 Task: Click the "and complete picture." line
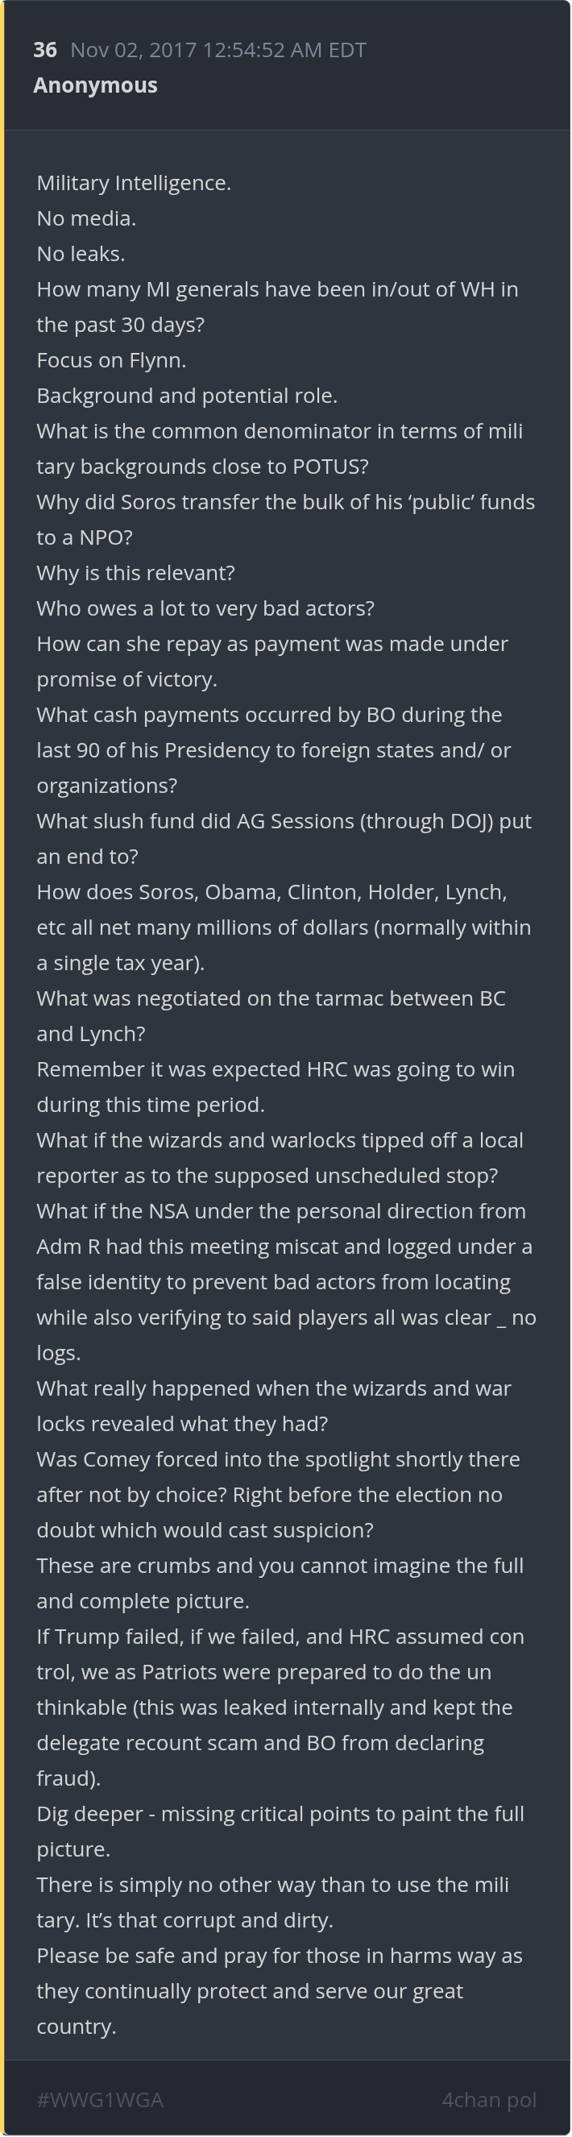[143, 1600]
